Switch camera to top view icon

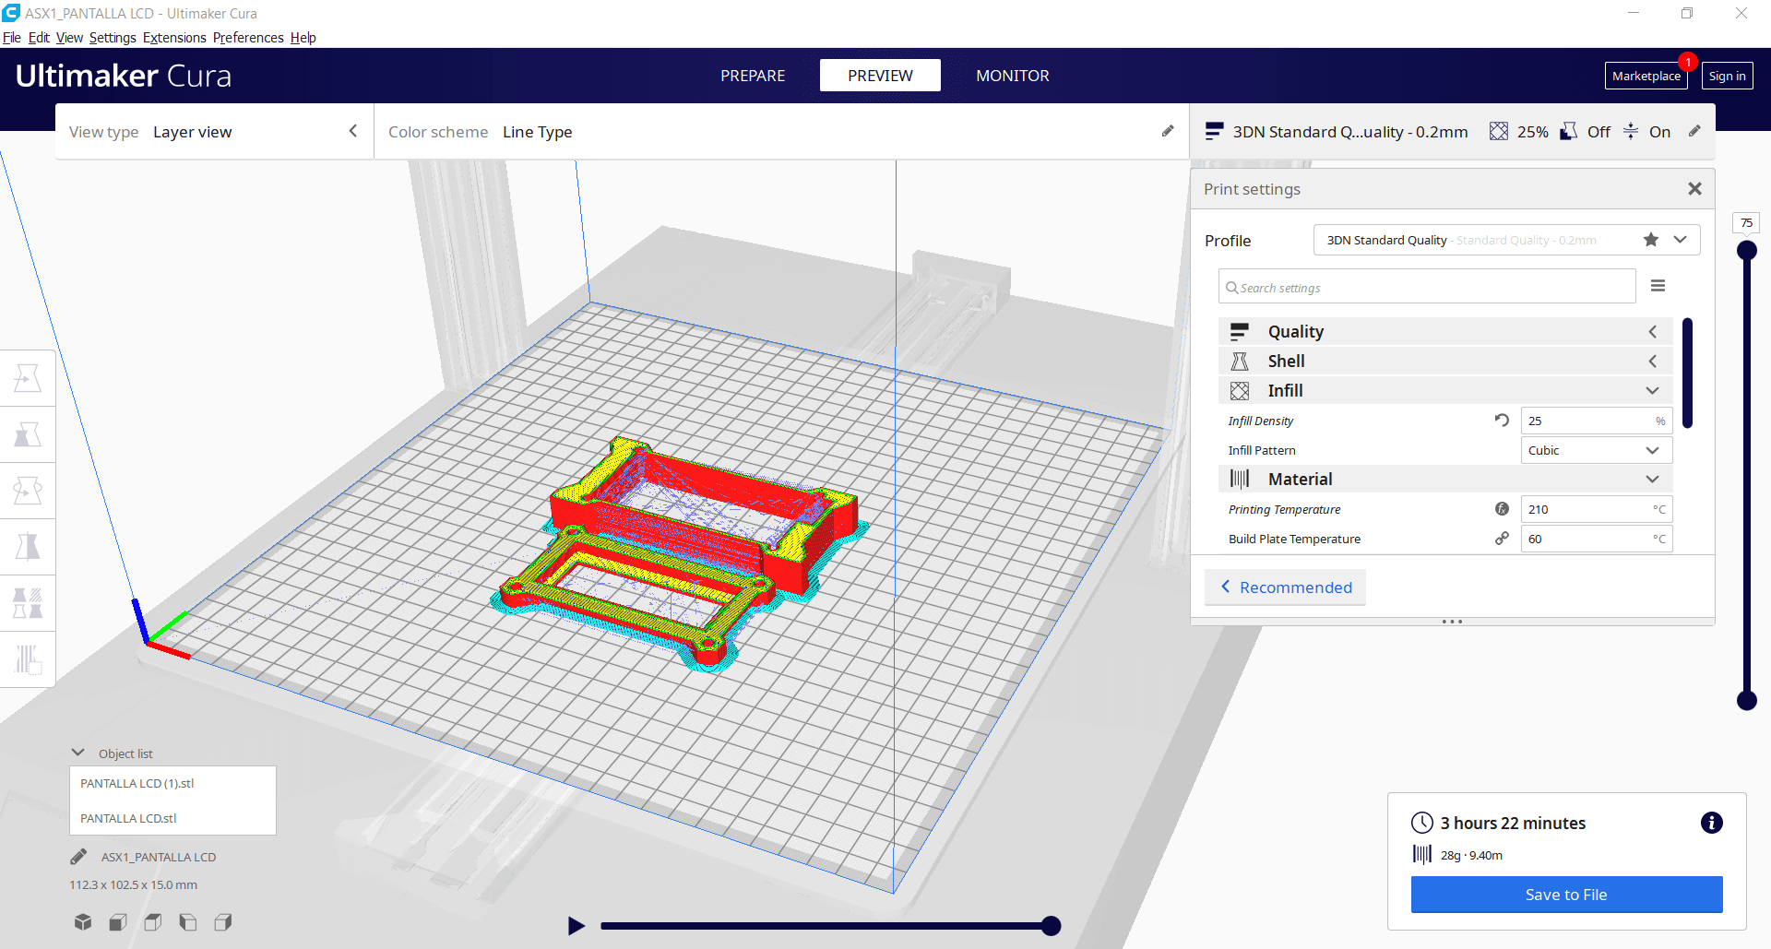click(153, 921)
